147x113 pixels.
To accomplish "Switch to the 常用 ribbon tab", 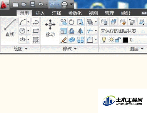I will point(24,13).
